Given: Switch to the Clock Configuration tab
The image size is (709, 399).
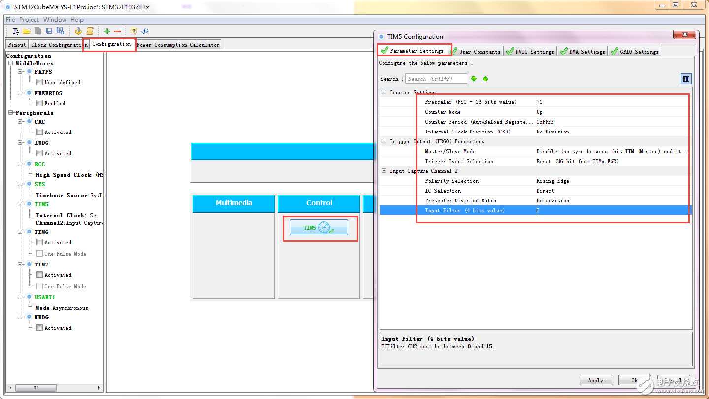Looking at the screenshot, I should pyautogui.click(x=59, y=45).
